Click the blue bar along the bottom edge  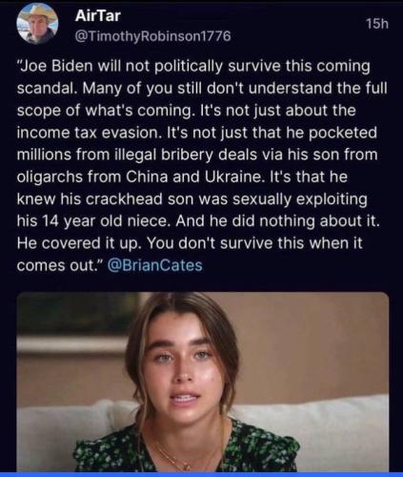tap(201, 474)
